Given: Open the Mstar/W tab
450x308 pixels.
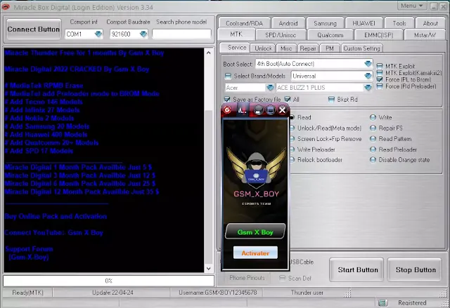Looking at the screenshot, I should point(425,35).
